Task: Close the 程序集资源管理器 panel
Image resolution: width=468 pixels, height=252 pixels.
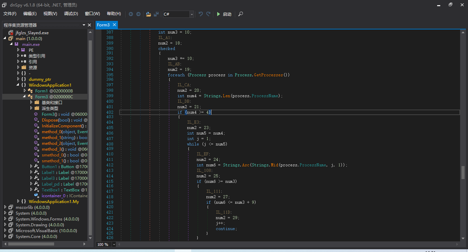Action: (x=89, y=25)
